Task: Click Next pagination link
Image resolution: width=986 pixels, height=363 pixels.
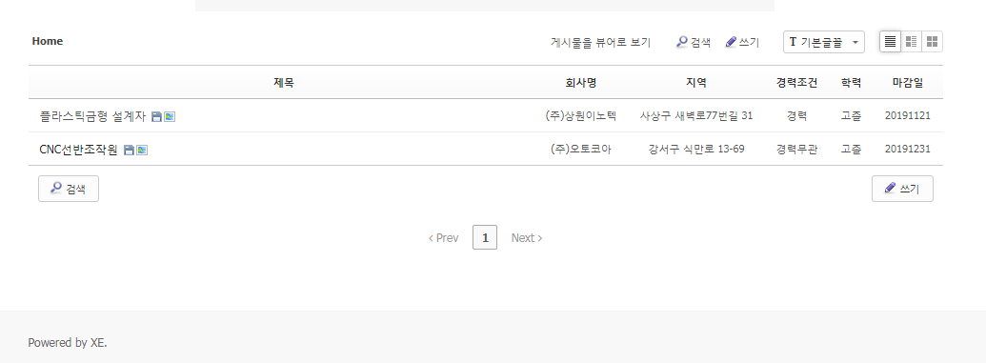Action: [527, 238]
